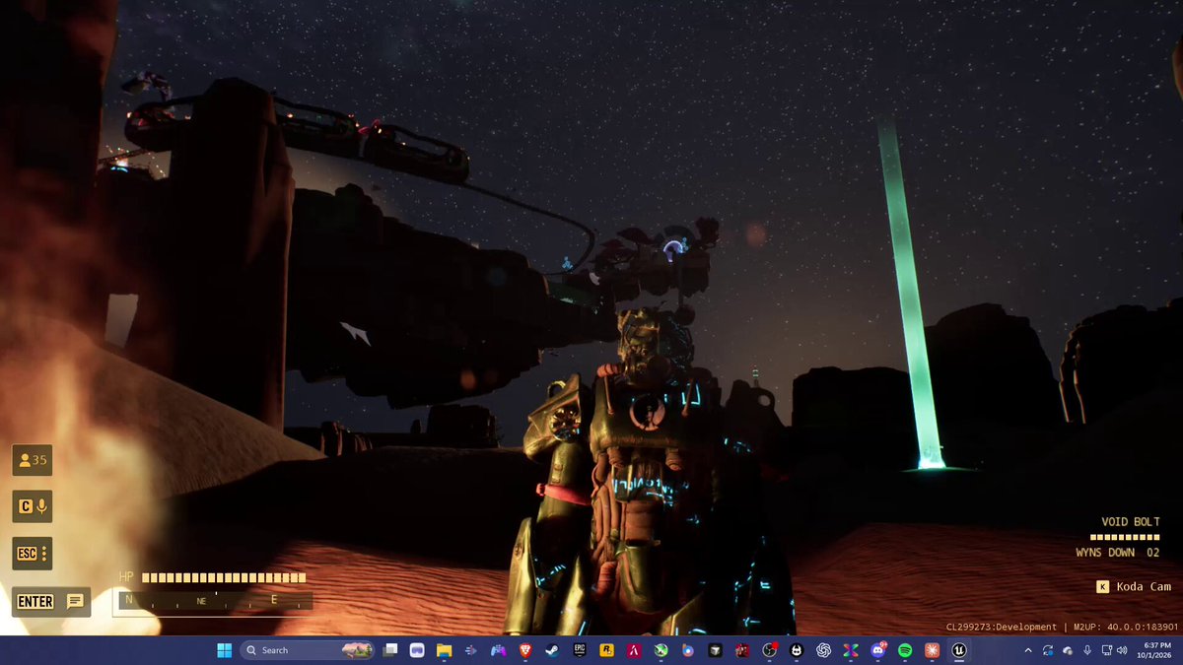Open Task View on the taskbar
This screenshot has height=665, width=1183.
(391, 650)
